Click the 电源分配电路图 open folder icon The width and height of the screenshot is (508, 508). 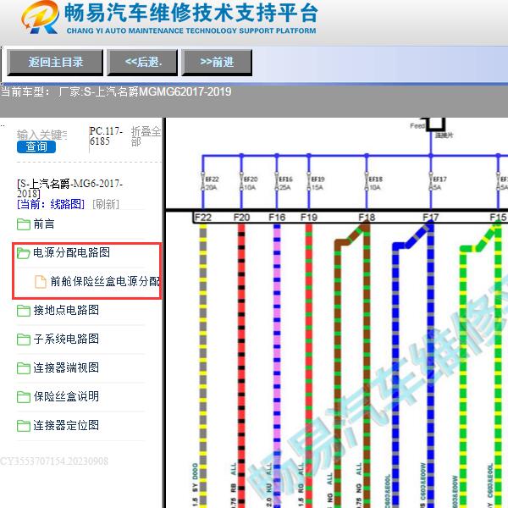[24, 253]
